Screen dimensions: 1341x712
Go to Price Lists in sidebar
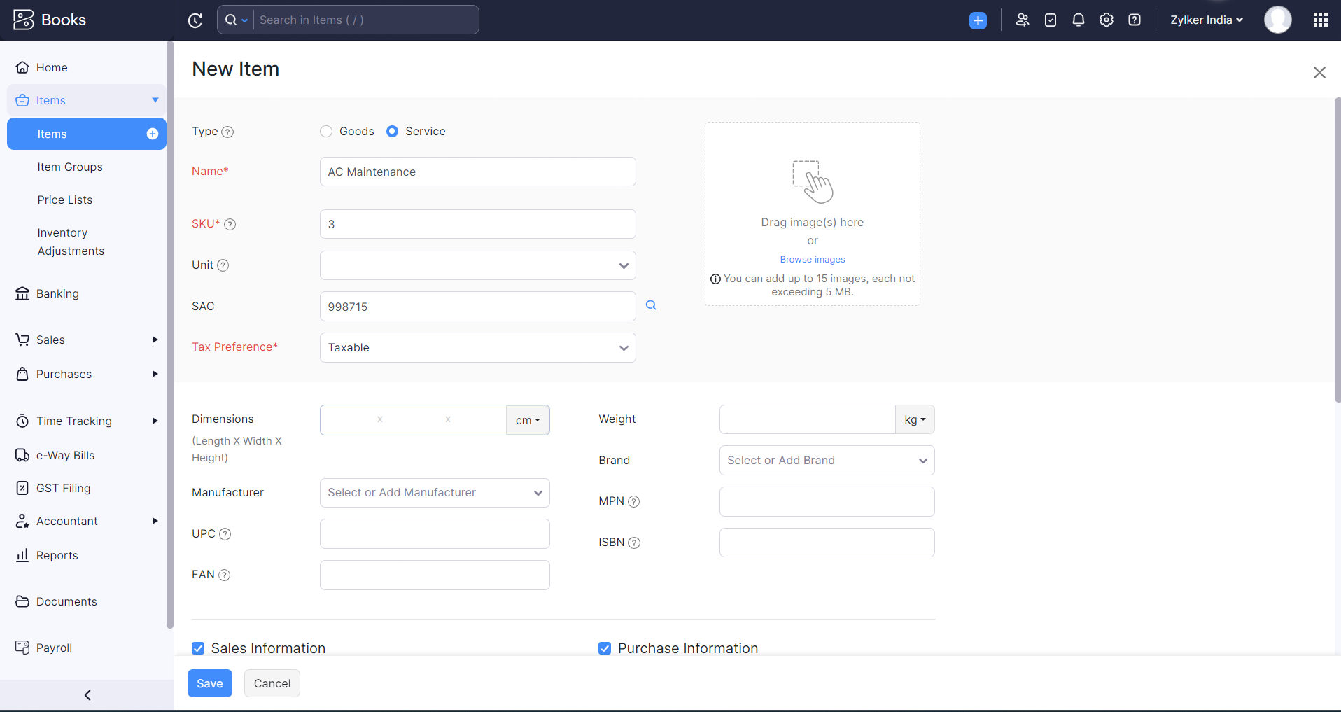(x=65, y=200)
